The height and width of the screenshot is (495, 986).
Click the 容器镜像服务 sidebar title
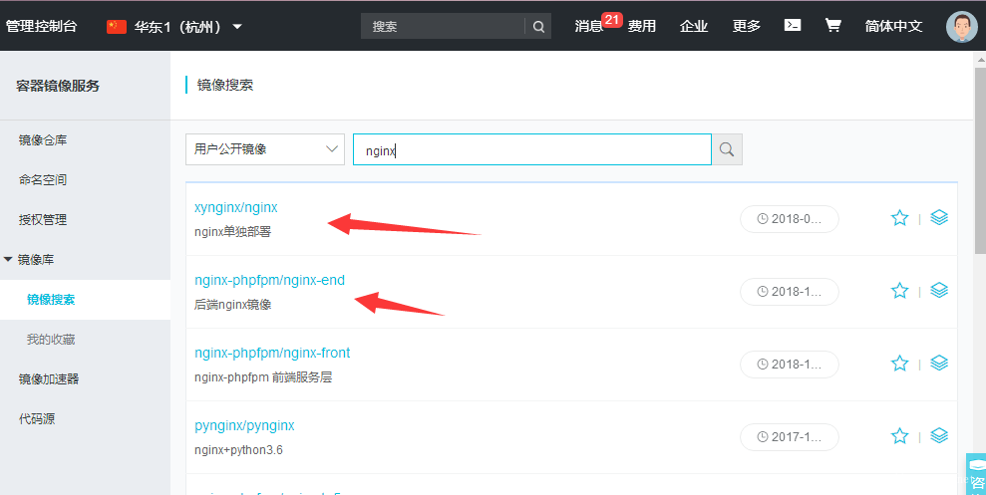click(x=58, y=86)
